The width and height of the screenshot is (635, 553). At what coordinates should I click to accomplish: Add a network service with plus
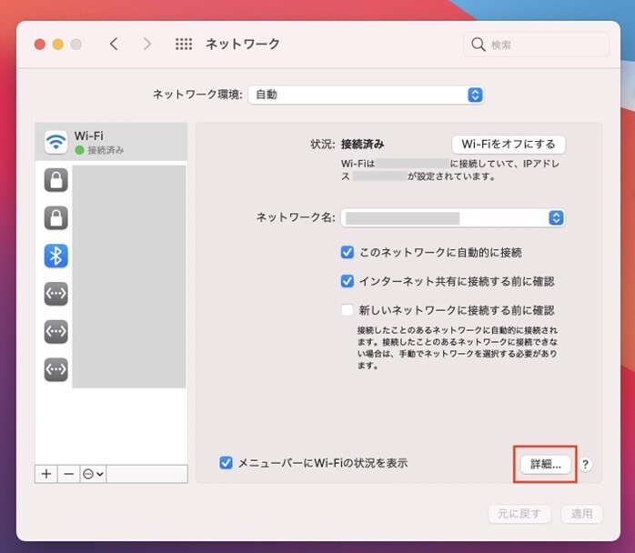(46, 474)
